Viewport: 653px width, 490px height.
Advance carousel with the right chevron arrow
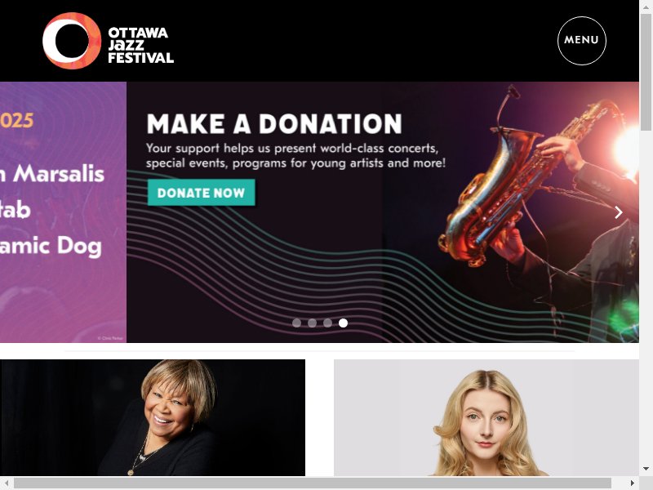[619, 212]
